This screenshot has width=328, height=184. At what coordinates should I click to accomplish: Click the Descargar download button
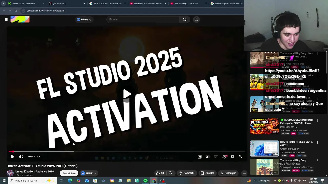click(228, 173)
